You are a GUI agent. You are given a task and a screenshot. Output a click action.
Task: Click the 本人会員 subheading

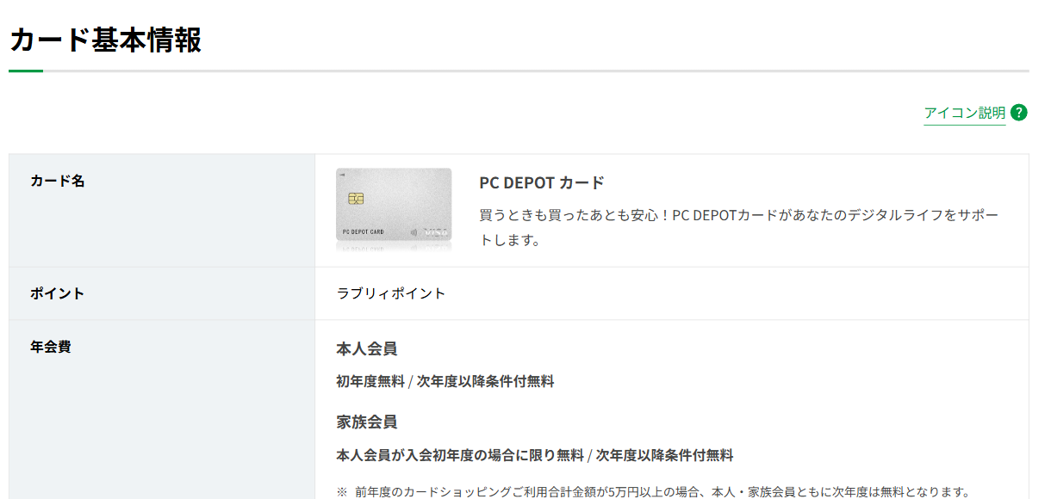(x=366, y=349)
